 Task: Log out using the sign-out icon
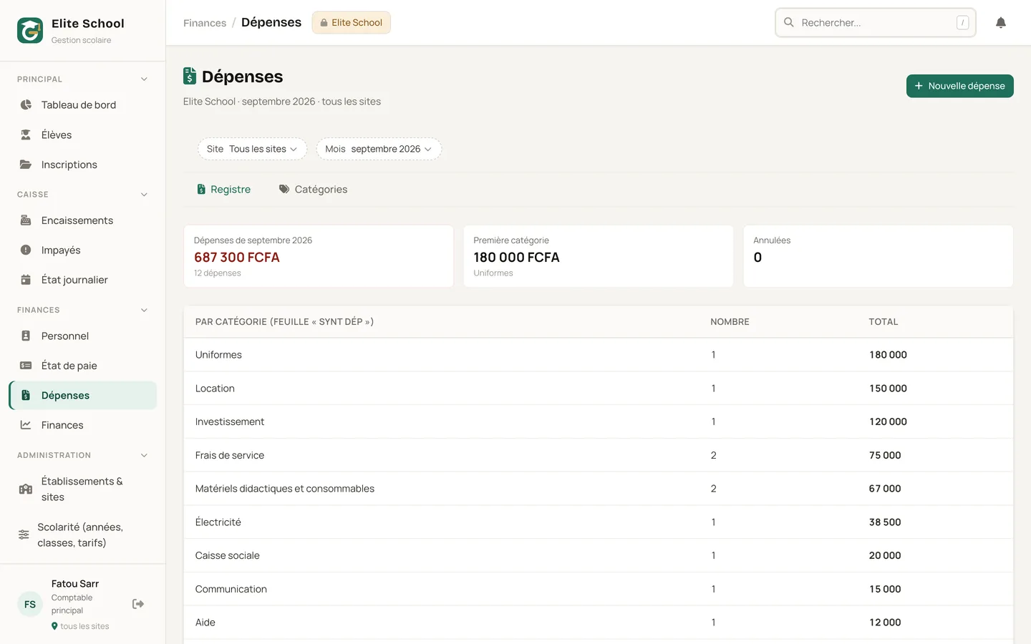point(138,604)
